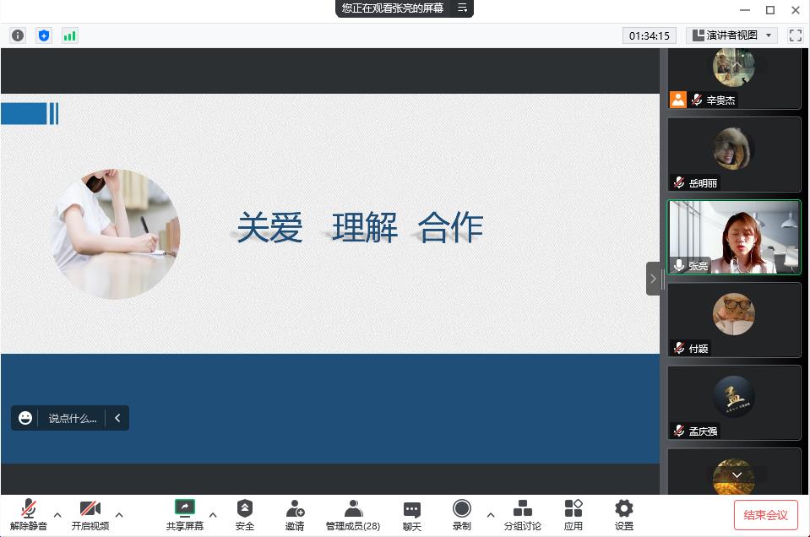Open the 安全 security menu
This screenshot has height=537, width=810.
(245, 515)
